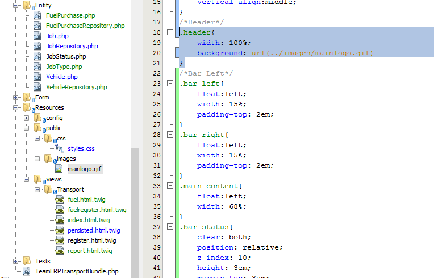Expand the Tests folder node
This screenshot has height=278, width=434.
coord(15,261)
